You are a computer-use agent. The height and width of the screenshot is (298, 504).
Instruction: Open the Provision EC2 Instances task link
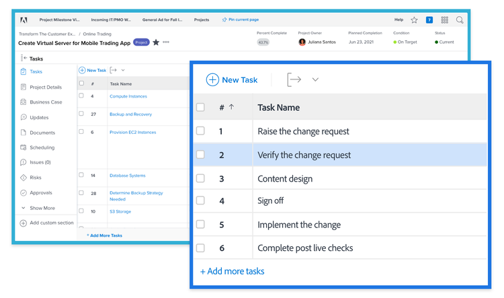coord(133,133)
